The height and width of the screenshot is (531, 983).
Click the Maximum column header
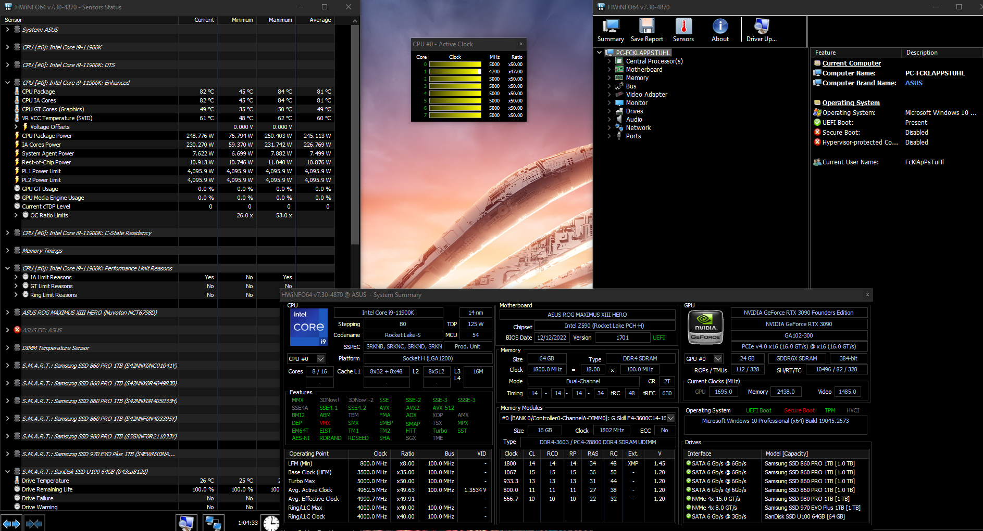pos(277,20)
